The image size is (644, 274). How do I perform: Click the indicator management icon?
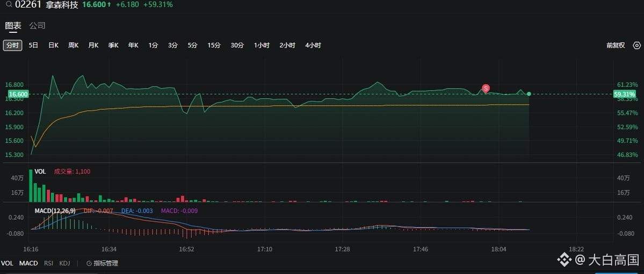click(x=89, y=263)
